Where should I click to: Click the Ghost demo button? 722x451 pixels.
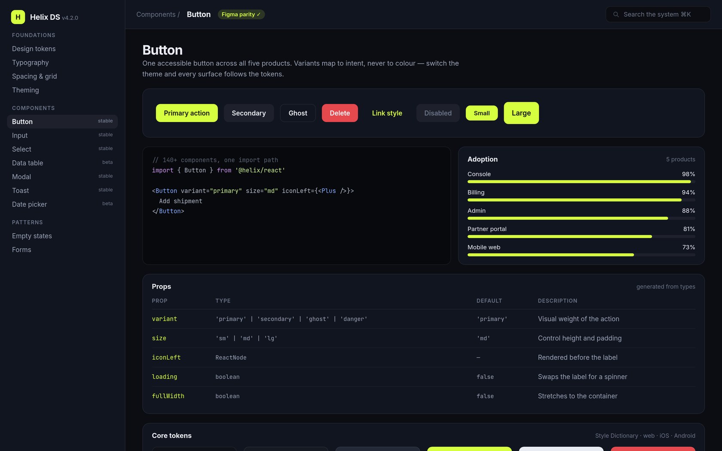pyautogui.click(x=298, y=113)
